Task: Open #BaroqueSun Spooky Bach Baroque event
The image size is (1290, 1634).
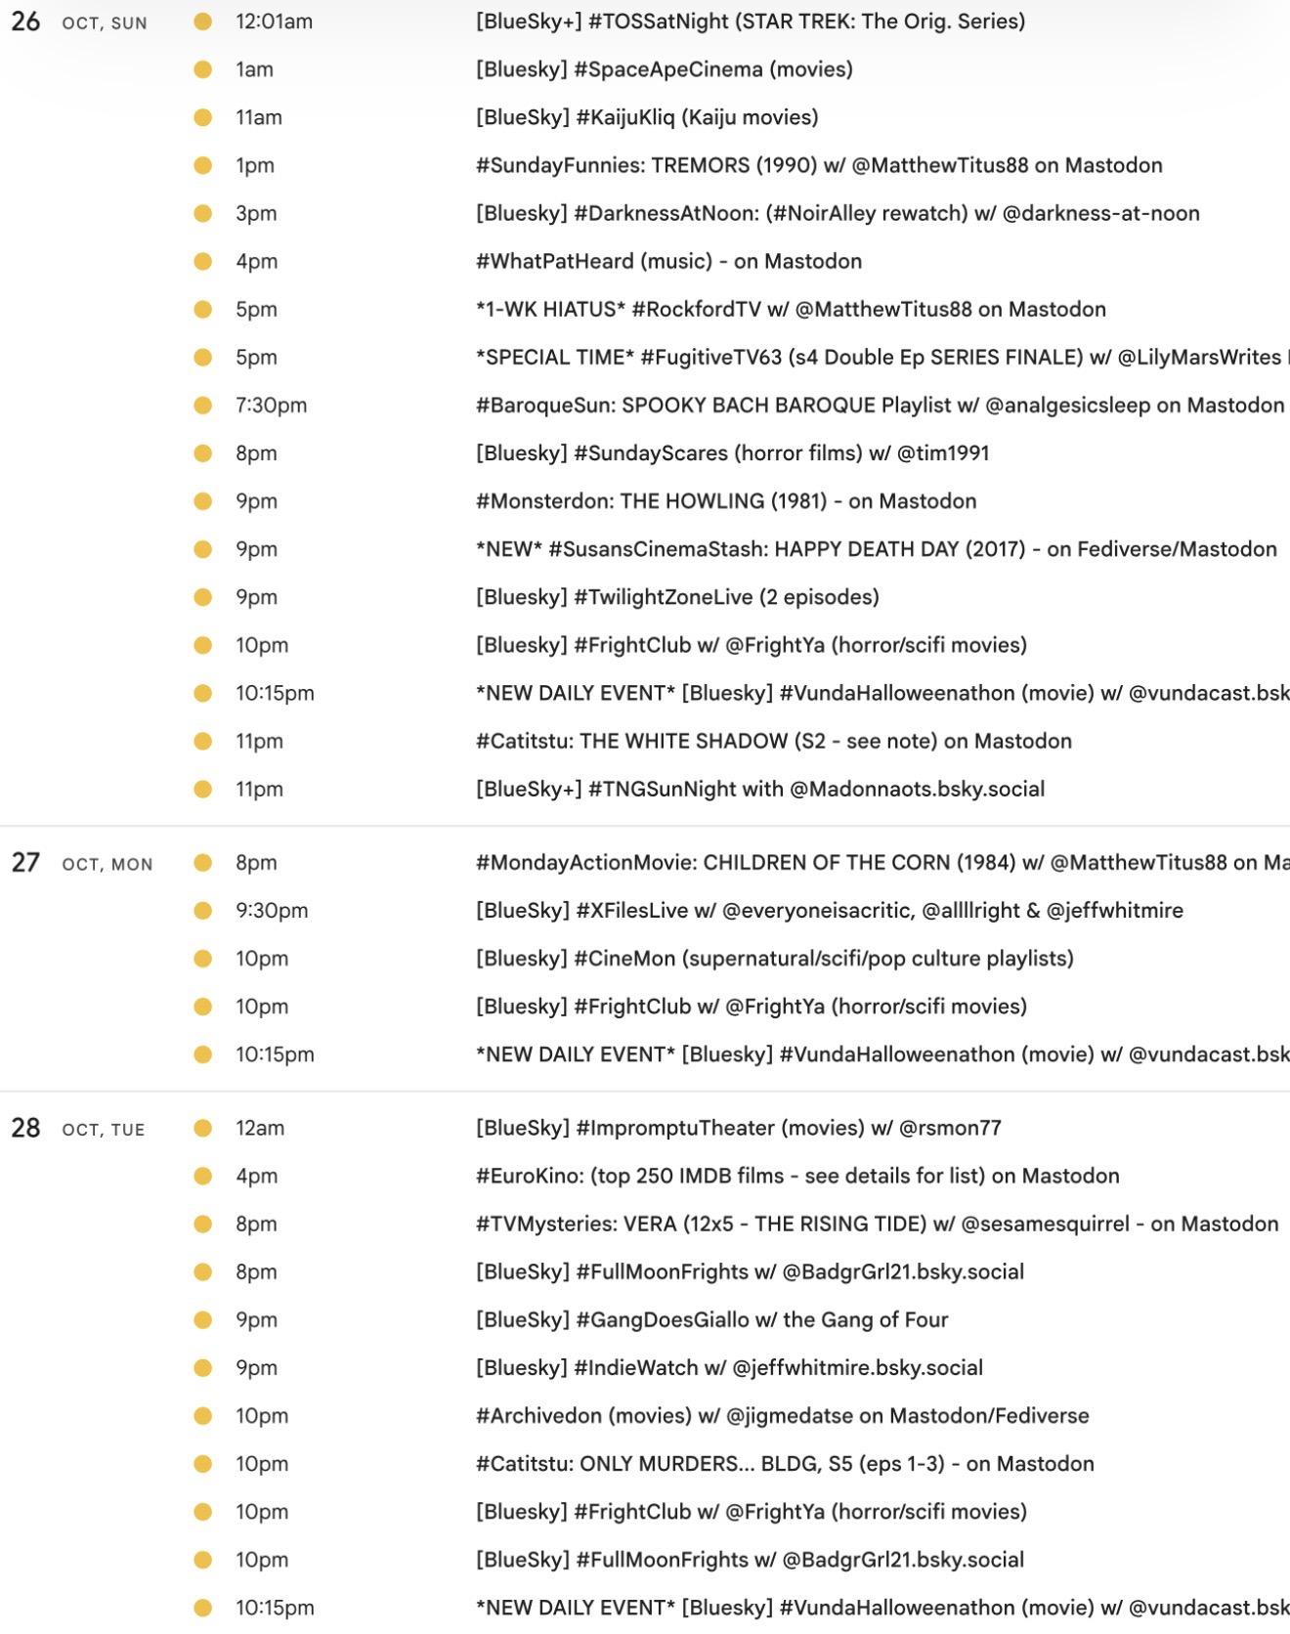Action: click(x=879, y=405)
